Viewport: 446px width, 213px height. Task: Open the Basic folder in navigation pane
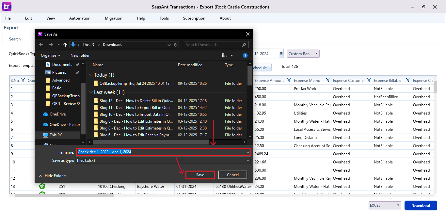tap(56, 88)
